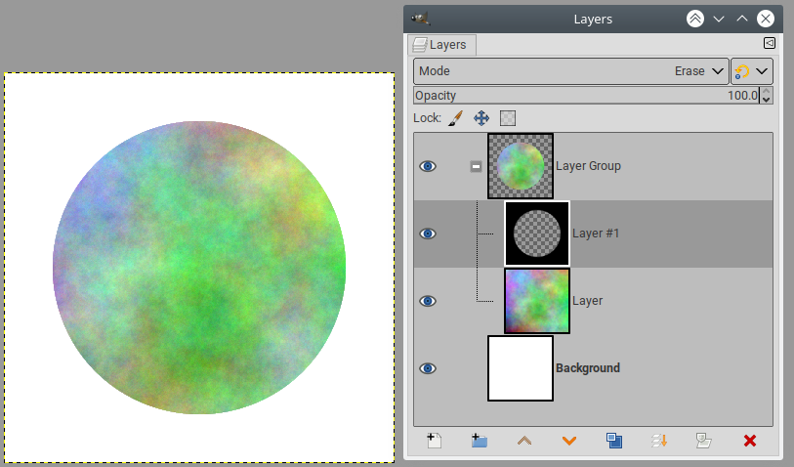Toggle lock pixels paintbrush icon
Screen dimensions: 794x467
(x=455, y=118)
